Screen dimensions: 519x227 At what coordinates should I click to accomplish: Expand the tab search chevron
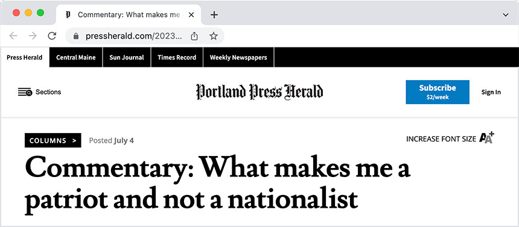[x=506, y=14]
